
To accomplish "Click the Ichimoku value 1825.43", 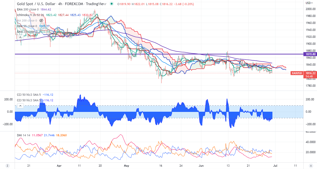I will click(x=75, y=15).
